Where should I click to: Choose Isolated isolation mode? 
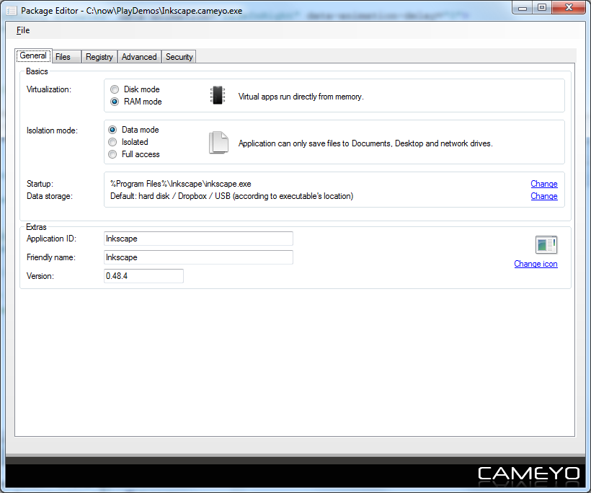128,142
